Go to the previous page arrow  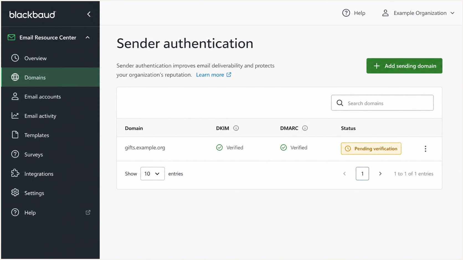[x=344, y=174]
